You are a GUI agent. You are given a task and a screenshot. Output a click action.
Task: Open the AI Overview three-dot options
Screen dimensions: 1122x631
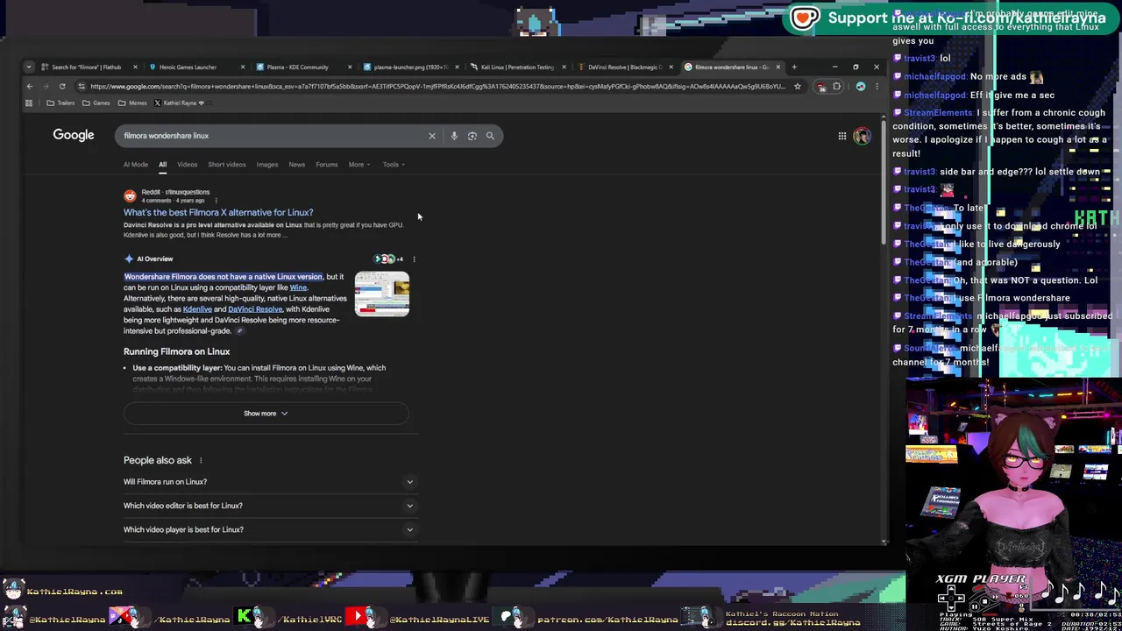coord(414,259)
